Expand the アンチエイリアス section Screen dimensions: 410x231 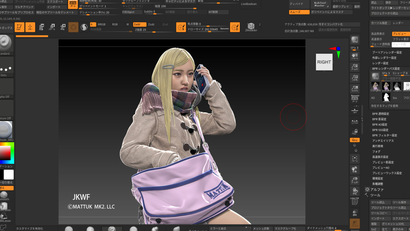(383, 141)
